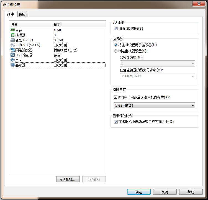Viewport: 208px width, 200px height.
Task: Click the USB controller icon
Action: point(13,55)
